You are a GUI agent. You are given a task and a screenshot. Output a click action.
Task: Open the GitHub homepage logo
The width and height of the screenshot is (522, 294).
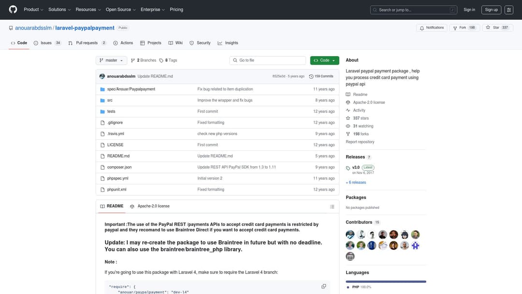[x=13, y=9]
